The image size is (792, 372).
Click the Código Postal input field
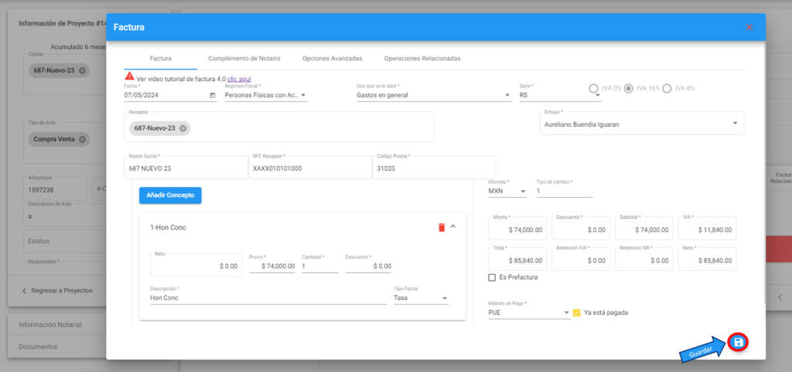click(434, 167)
